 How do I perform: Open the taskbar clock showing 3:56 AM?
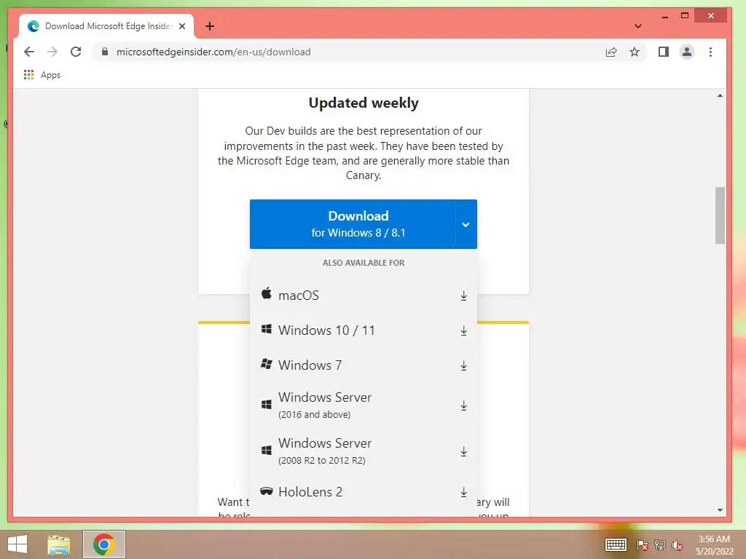pyautogui.click(x=714, y=545)
